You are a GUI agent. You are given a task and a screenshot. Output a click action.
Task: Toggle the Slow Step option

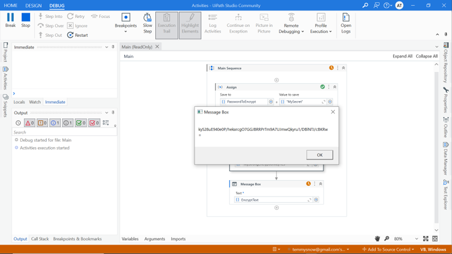click(148, 23)
